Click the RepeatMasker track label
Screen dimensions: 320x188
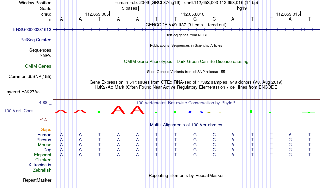[x=37, y=180]
